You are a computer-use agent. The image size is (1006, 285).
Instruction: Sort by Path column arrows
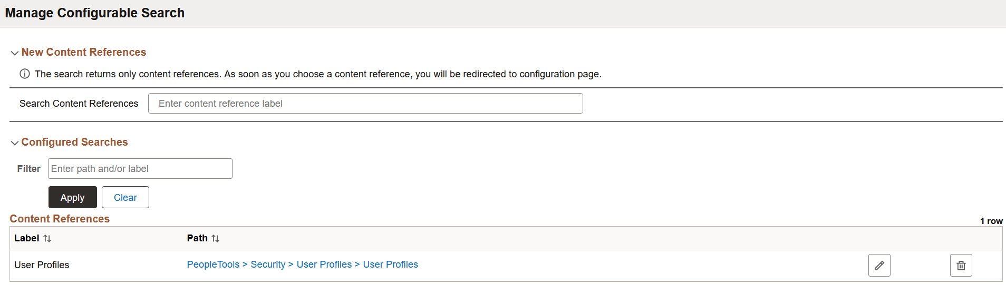tap(215, 238)
